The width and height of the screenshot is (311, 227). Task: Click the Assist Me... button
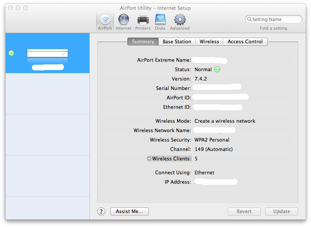click(x=130, y=211)
